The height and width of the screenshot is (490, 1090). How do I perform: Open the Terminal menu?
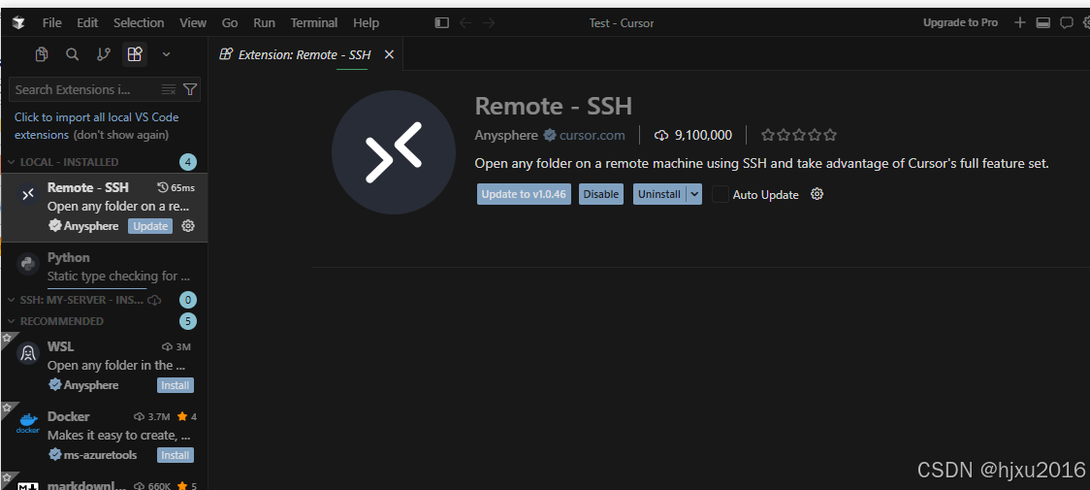pyautogui.click(x=314, y=23)
